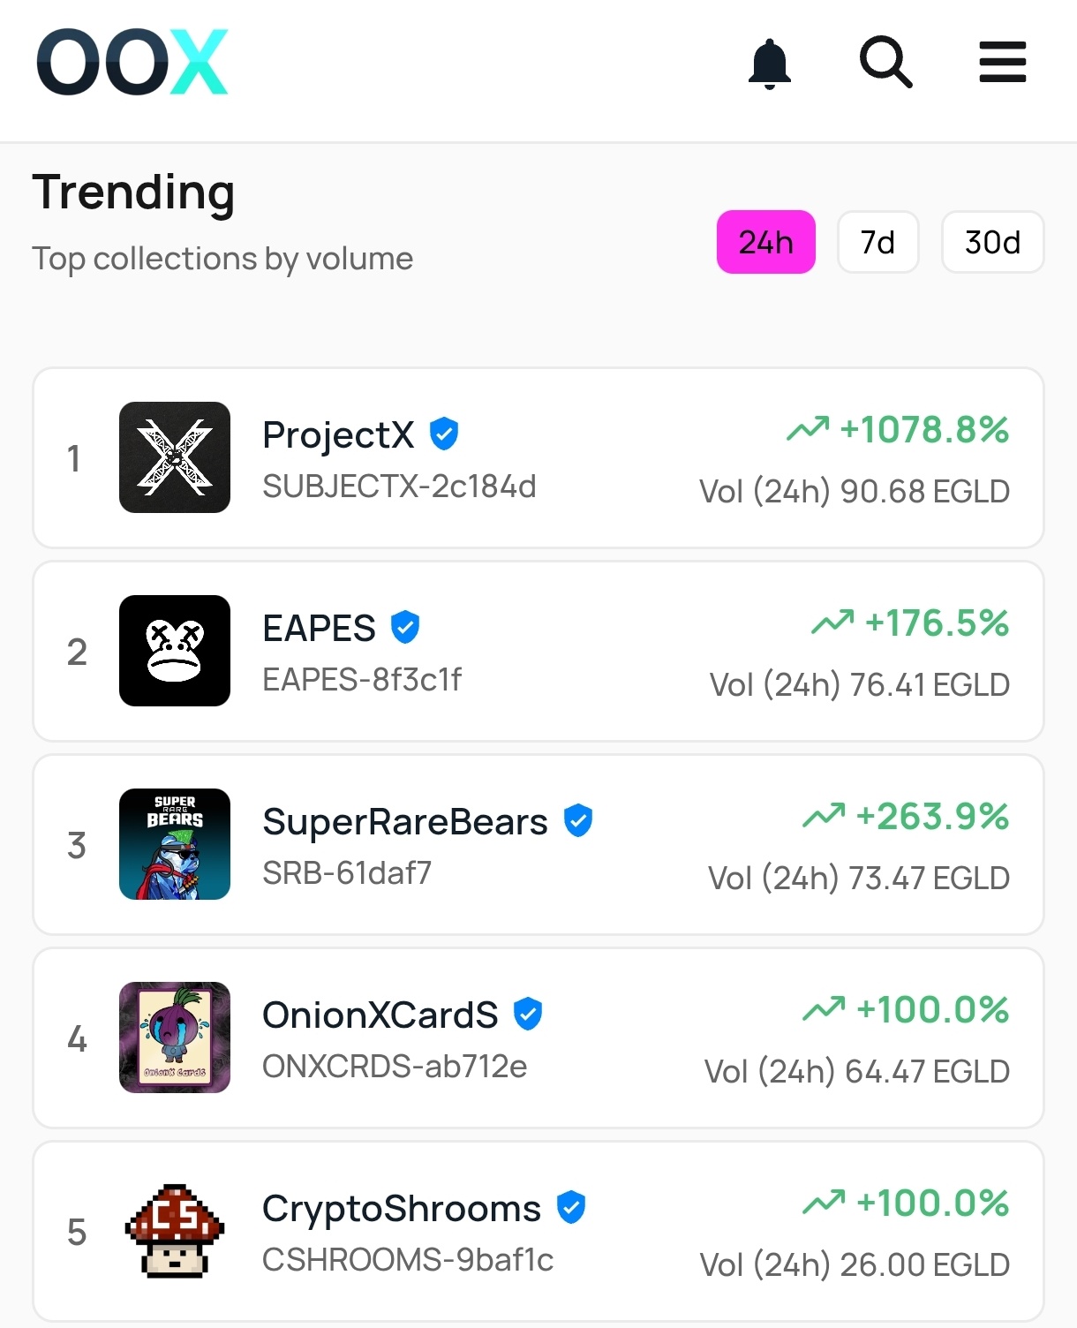Select the 24h time filter
The width and height of the screenshot is (1077, 1328).
765,242
